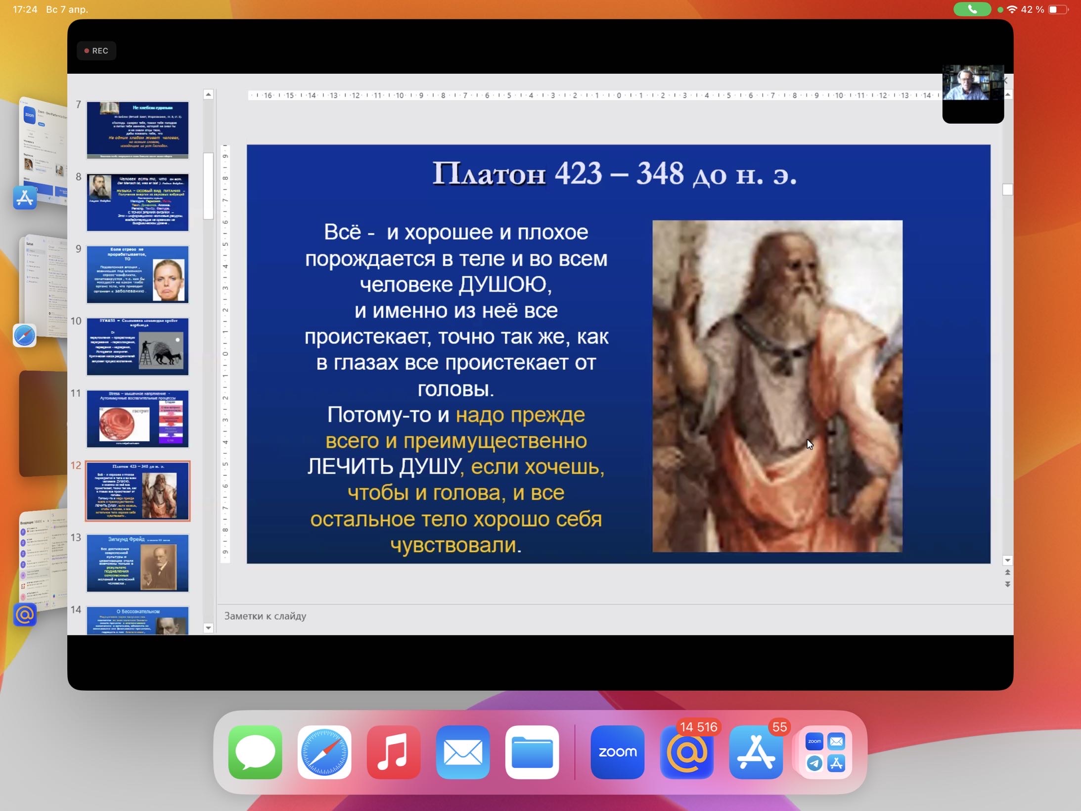
Task: Select slide 13 Зигмунд Фрейд thumbnail
Action: click(137, 563)
